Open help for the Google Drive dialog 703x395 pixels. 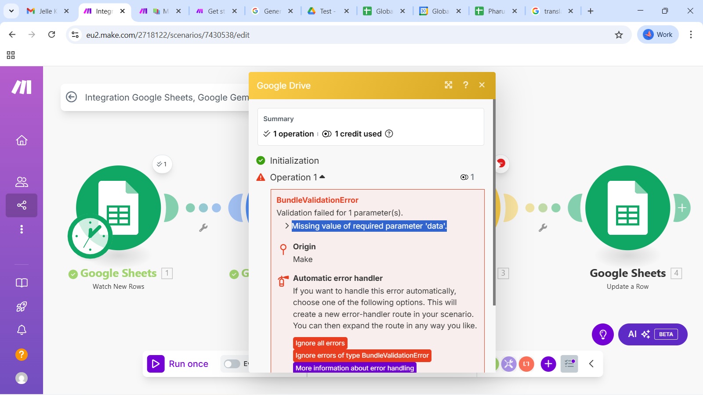click(x=466, y=85)
